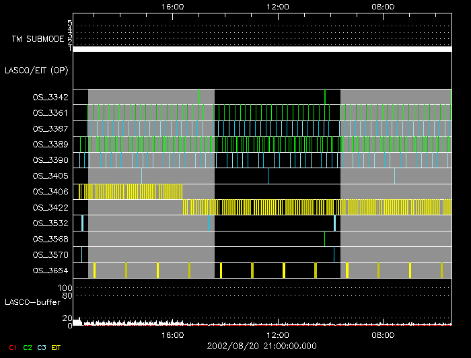The width and height of the screenshot is (471, 358).
Task: Click the green C2 legend entry
Action: 28,347
